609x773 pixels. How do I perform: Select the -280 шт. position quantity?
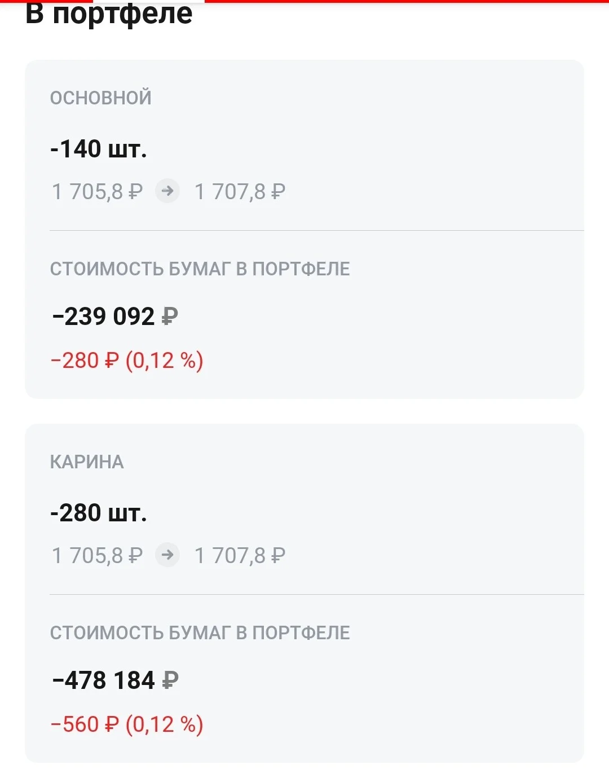99,513
